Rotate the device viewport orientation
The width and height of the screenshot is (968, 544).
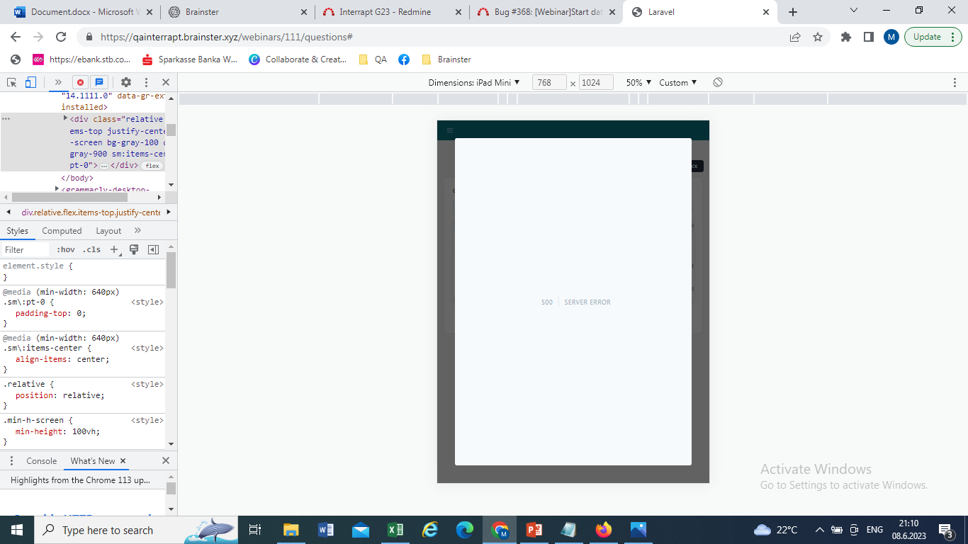click(x=718, y=82)
